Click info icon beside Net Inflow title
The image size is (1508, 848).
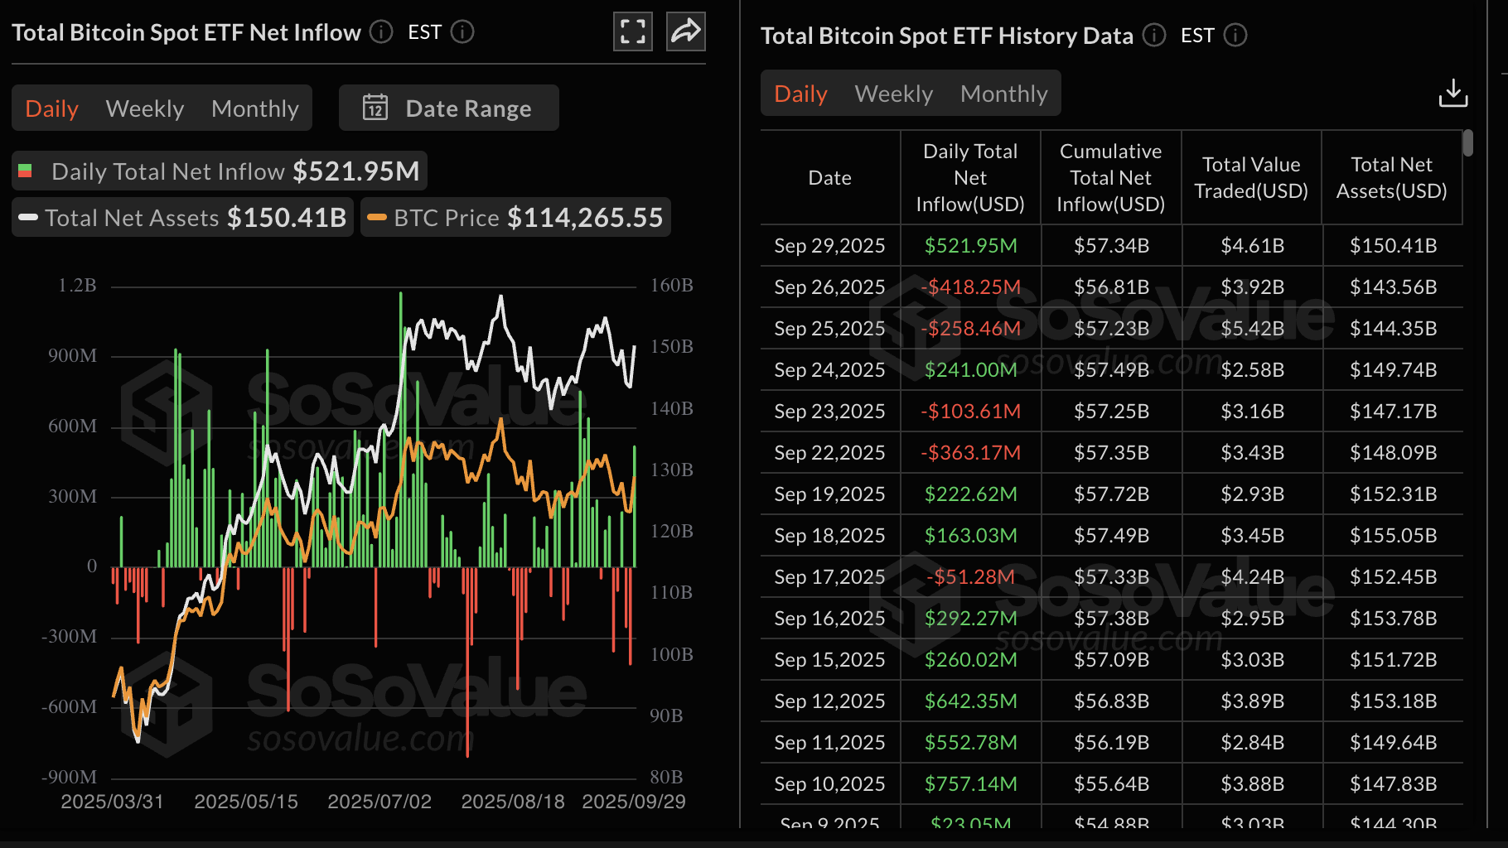click(381, 32)
